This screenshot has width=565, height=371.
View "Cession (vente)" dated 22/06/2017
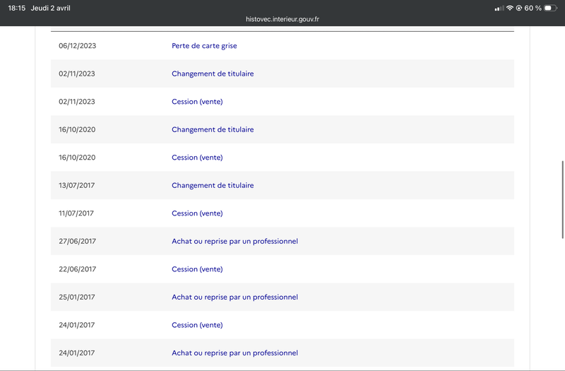click(197, 269)
